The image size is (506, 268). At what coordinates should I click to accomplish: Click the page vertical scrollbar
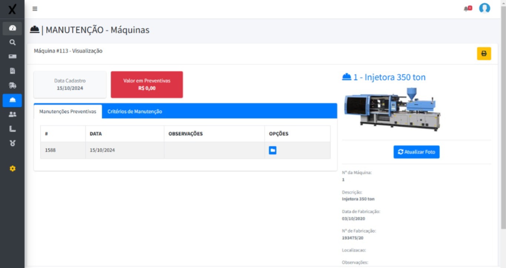click(503, 111)
